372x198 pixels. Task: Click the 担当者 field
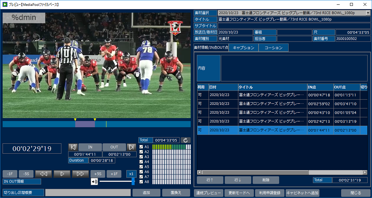(x=294, y=38)
